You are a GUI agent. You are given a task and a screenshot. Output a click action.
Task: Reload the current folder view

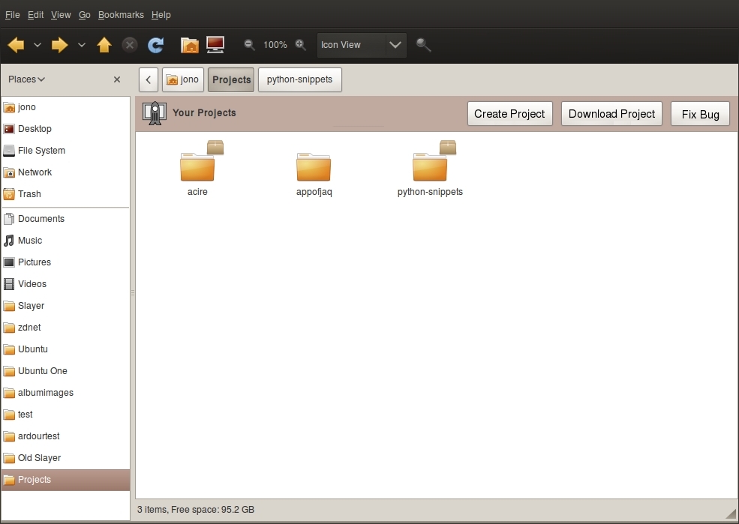point(155,45)
